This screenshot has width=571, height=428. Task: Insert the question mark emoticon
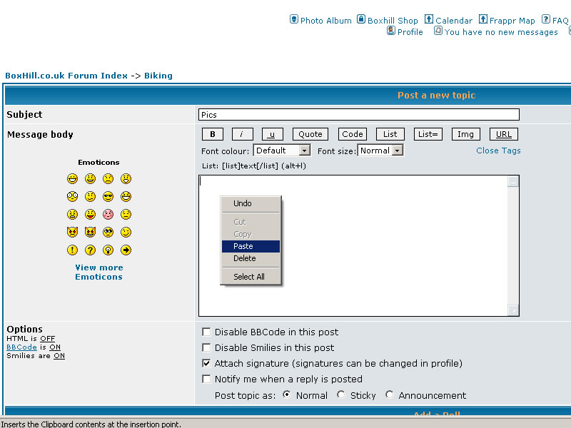click(90, 250)
